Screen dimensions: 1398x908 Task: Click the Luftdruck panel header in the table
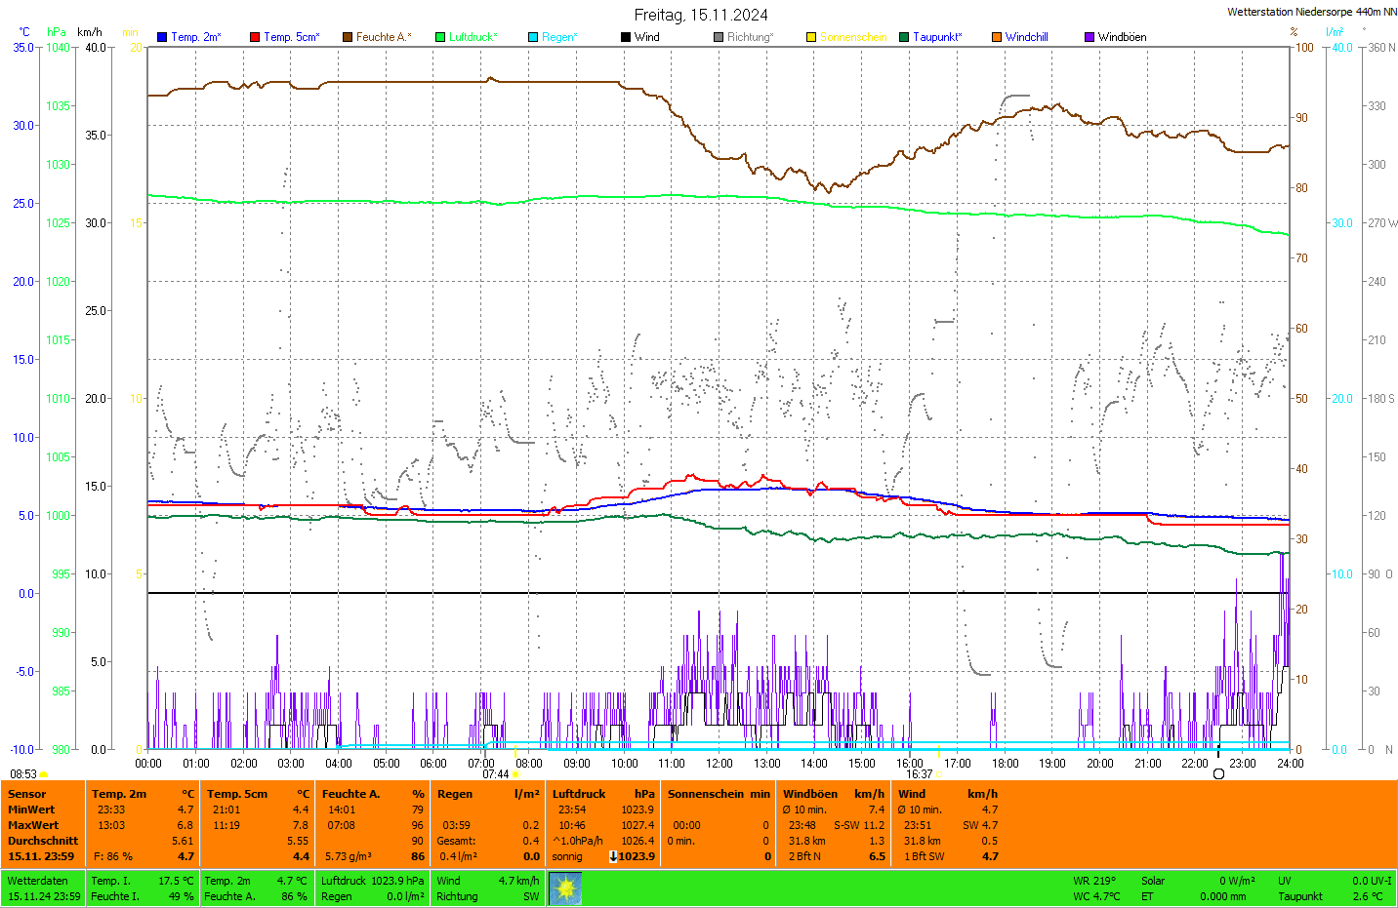(x=579, y=794)
